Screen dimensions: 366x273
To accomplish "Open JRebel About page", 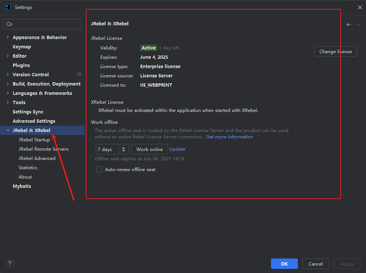I will [25, 177].
